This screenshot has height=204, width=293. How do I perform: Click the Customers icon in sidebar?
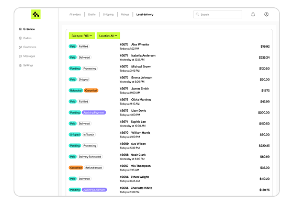tap(20, 47)
